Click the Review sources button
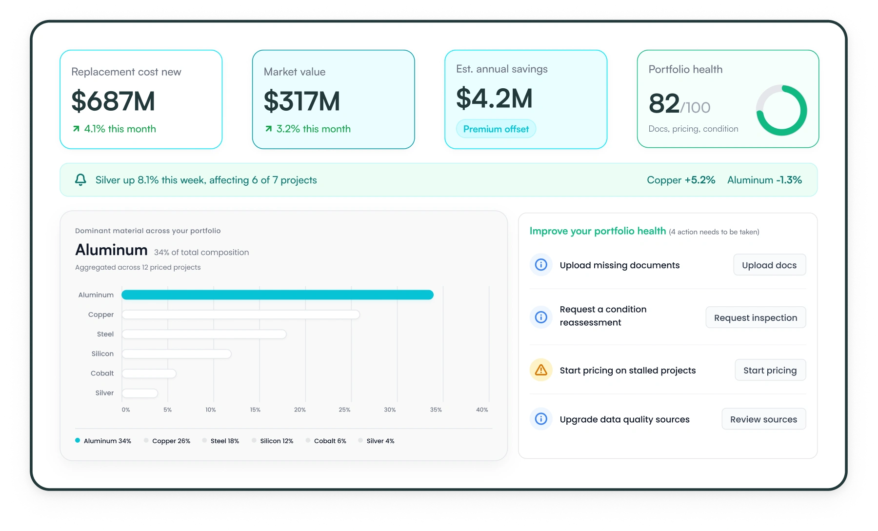 pyautogui.click(x=763, y=419)
